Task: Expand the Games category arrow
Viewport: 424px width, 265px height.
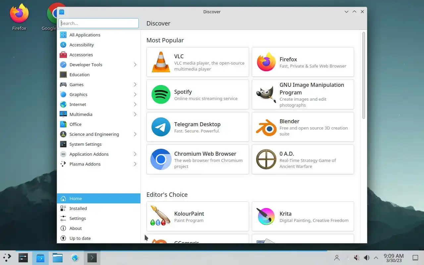Action: pyautogui.click(x=135, y=84)
